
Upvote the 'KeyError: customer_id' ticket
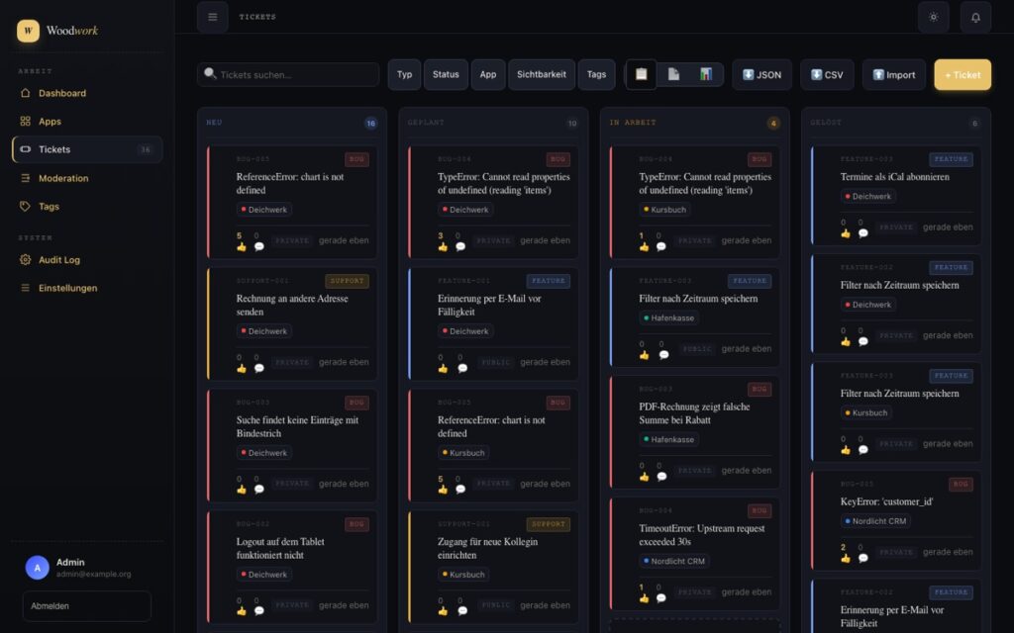coord(846,554)
